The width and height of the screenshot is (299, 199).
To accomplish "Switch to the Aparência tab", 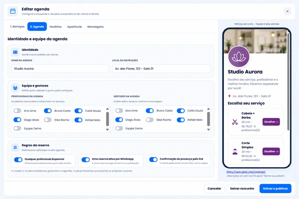I will coord(74,27).
